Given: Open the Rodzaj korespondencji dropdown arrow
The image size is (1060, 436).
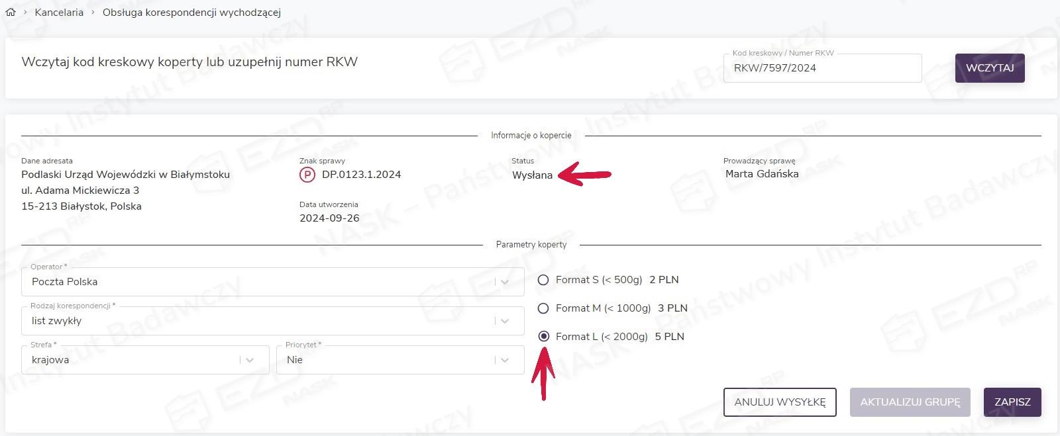Looking at the screenshot, I should coord(505,321).
